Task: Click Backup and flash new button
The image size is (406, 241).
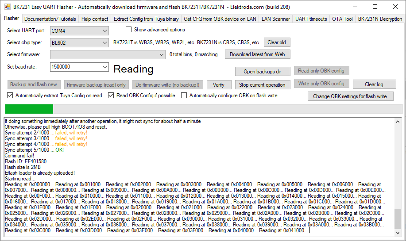Action: (34, 84)
